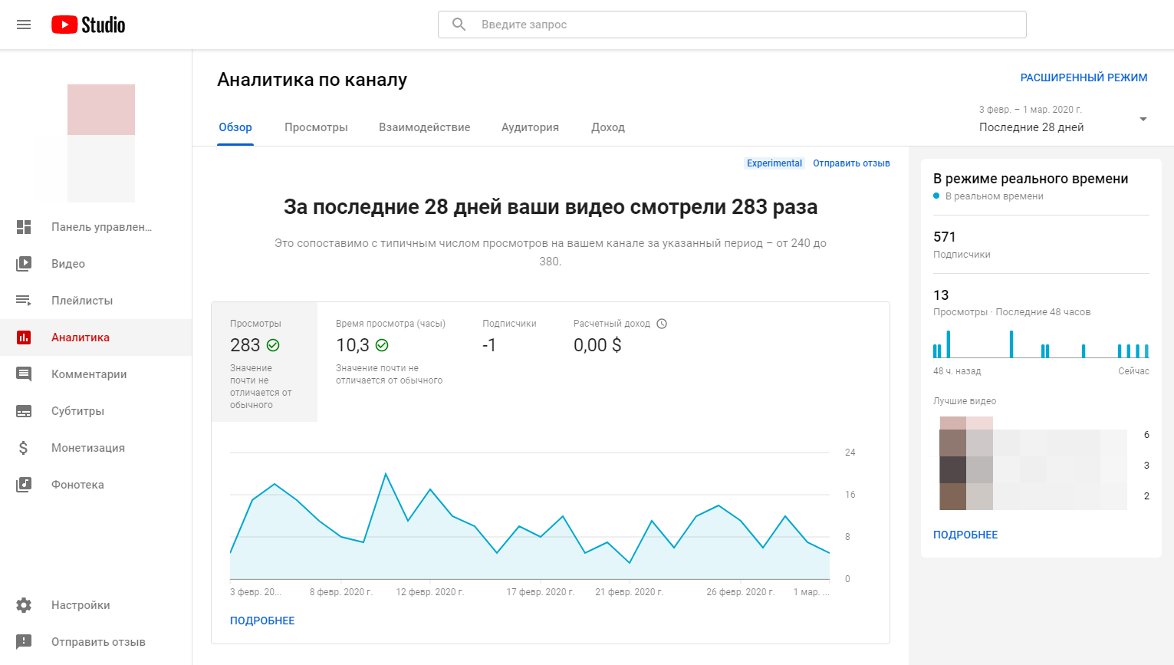Switch to the Просмотры tab
The height and width of the screenshot is (665, 1174).
[316, 127]
